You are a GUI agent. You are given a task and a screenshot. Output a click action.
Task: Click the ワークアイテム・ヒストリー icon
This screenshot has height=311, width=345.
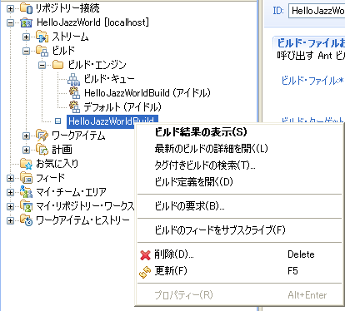click(27, 220)
